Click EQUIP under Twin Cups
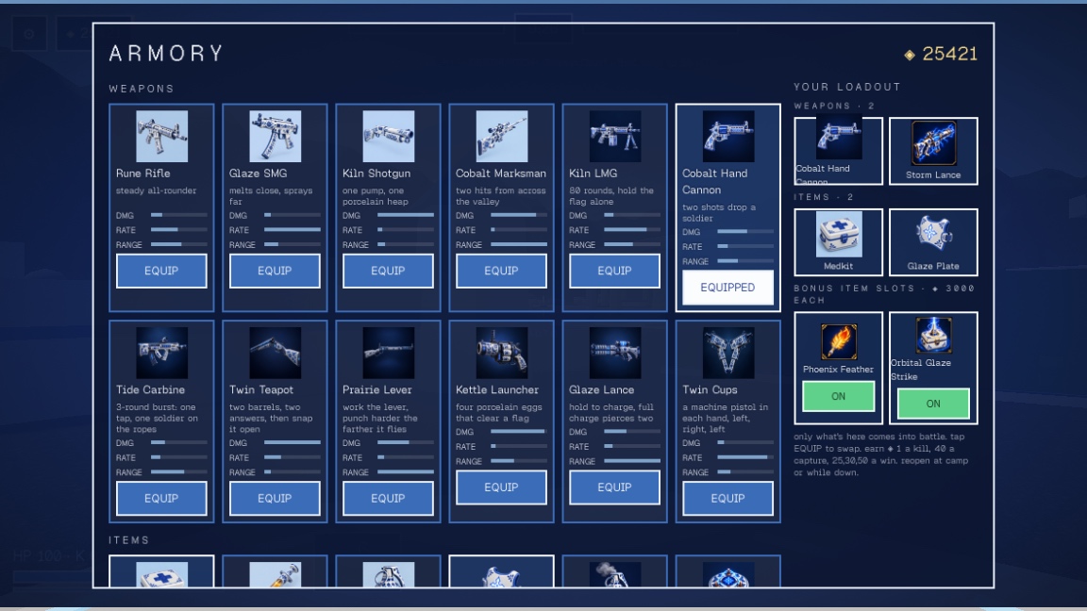 [727, 499]
